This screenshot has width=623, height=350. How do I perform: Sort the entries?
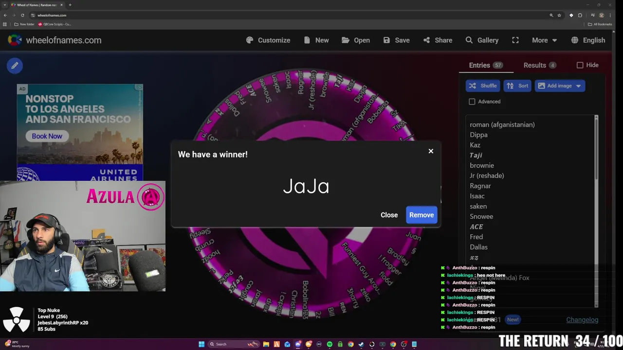517,86
